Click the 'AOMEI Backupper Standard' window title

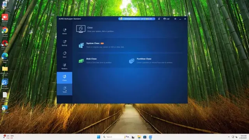70,19
